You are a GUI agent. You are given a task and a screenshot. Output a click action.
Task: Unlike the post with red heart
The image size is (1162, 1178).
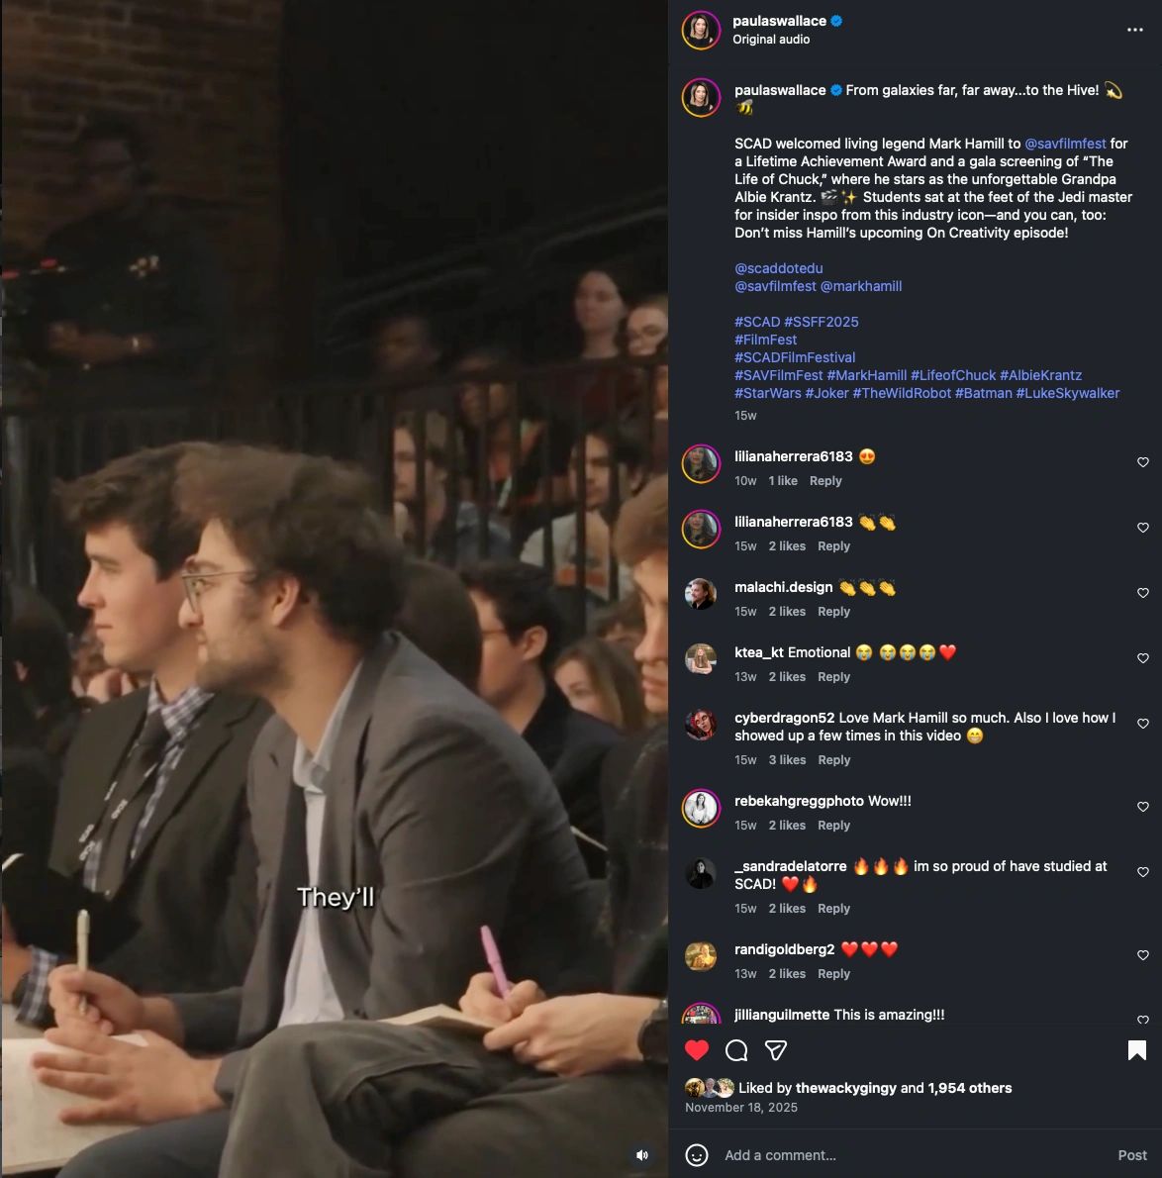click(696, 1049)
